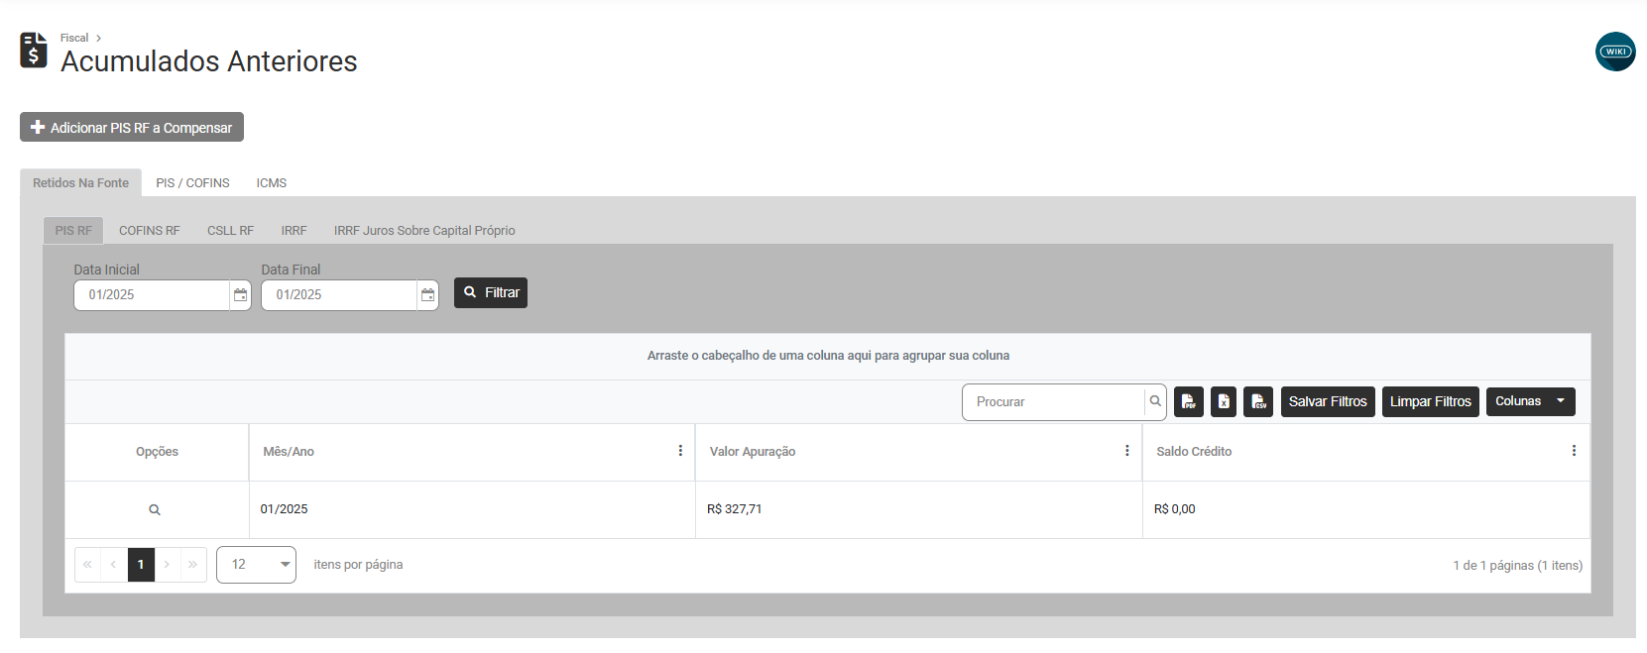View details of the 01/2025 row
Screen dimensions: 1647x653
pos(155,510)
